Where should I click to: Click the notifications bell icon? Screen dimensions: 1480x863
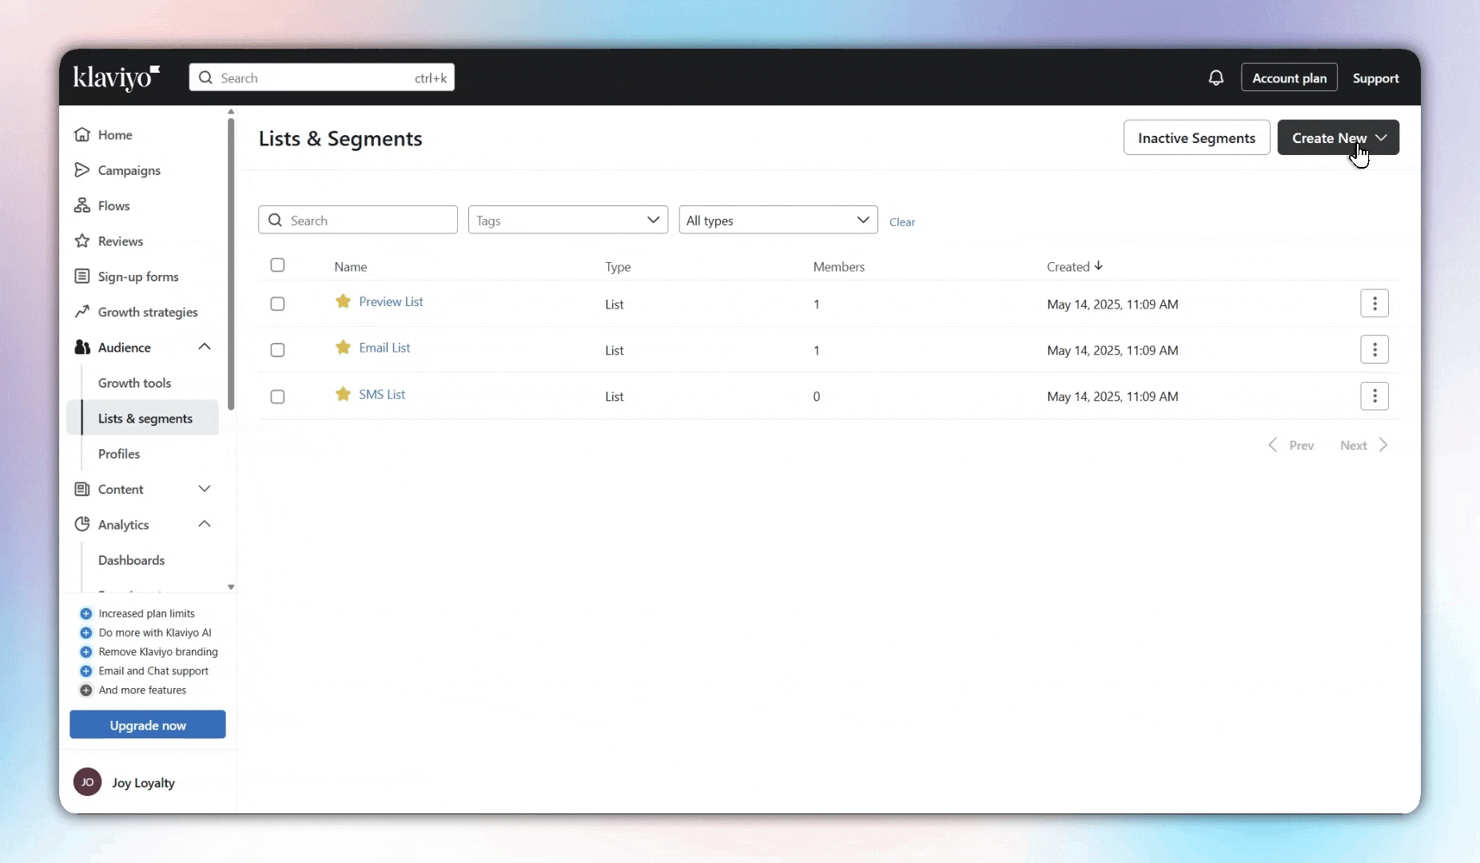1215,78
